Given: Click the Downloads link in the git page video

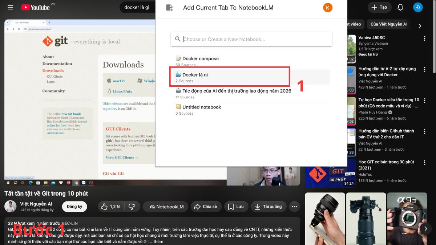Looking at the screenshot, I should (x=53, y=71).
